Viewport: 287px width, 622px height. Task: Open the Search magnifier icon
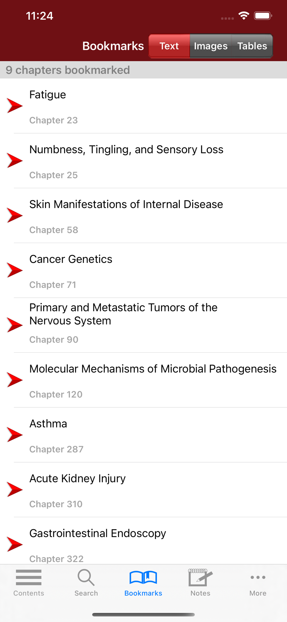click(x=86, y=577)
